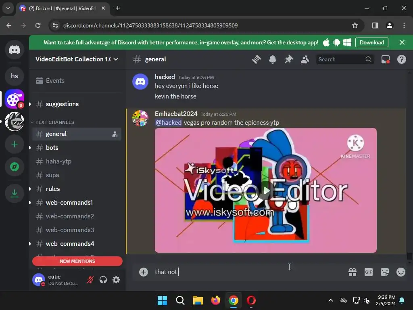Click the plus attach button in message box
This screenshot has width=413, height=310.
click(x=144, y=272)
